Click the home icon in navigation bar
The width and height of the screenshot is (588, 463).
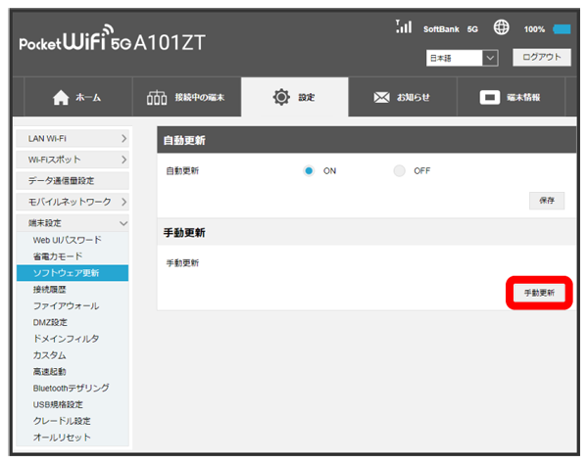(x=60, y=98)
